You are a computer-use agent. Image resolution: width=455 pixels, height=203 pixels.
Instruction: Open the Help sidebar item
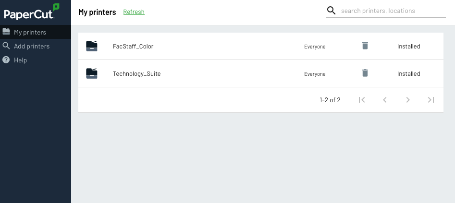pos(20,60)
